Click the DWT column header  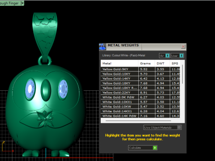click(x=162, y=64)
